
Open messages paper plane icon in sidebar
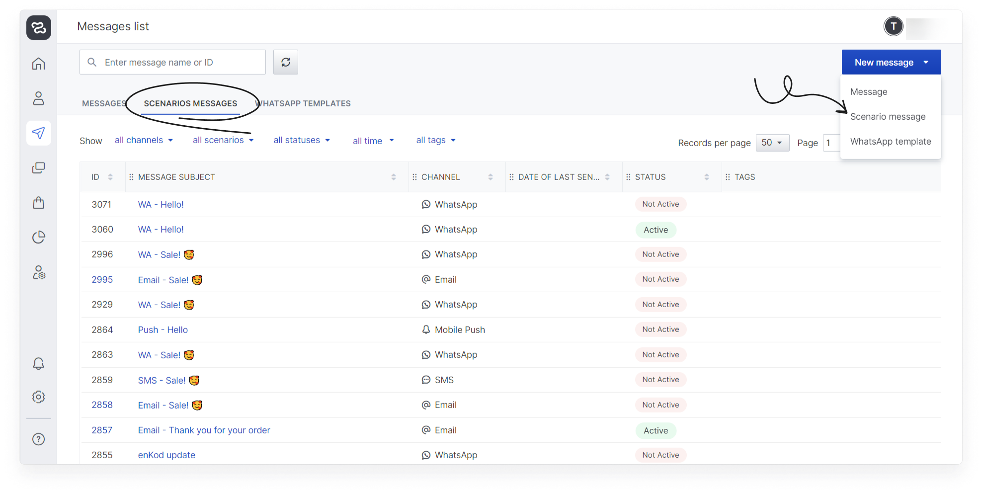click(39, 133)
